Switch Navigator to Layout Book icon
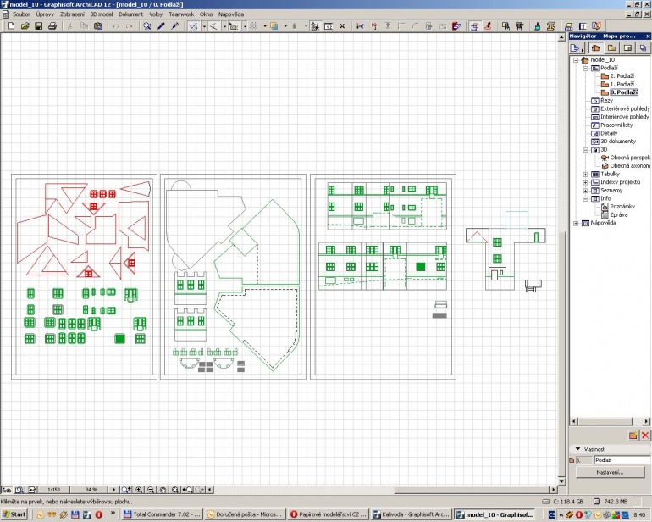Image resolution: width=652 pixels, height=522 pixels. coord(627,47)
